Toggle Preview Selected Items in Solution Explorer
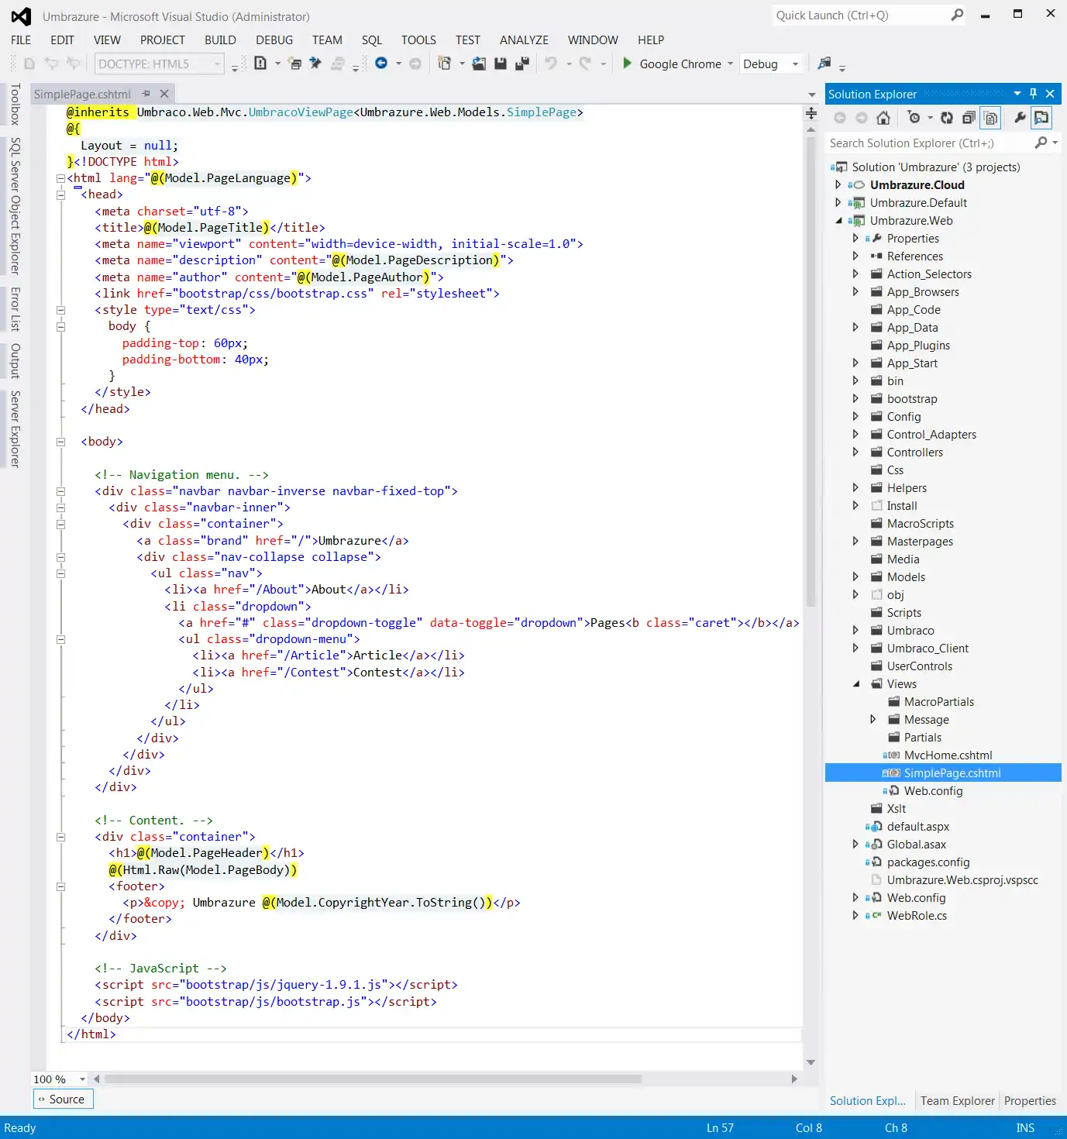Screen dimensions: 1067x1139 click(1041, 118)
